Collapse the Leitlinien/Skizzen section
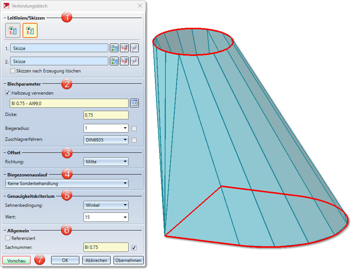 click(5, 18)
